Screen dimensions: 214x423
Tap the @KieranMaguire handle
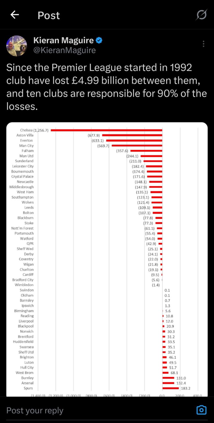[65, 50]
